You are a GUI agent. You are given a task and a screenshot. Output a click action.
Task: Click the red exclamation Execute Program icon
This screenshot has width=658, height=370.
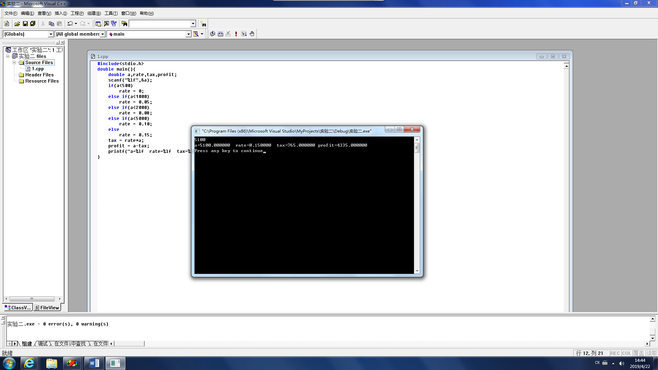(236, 34)
